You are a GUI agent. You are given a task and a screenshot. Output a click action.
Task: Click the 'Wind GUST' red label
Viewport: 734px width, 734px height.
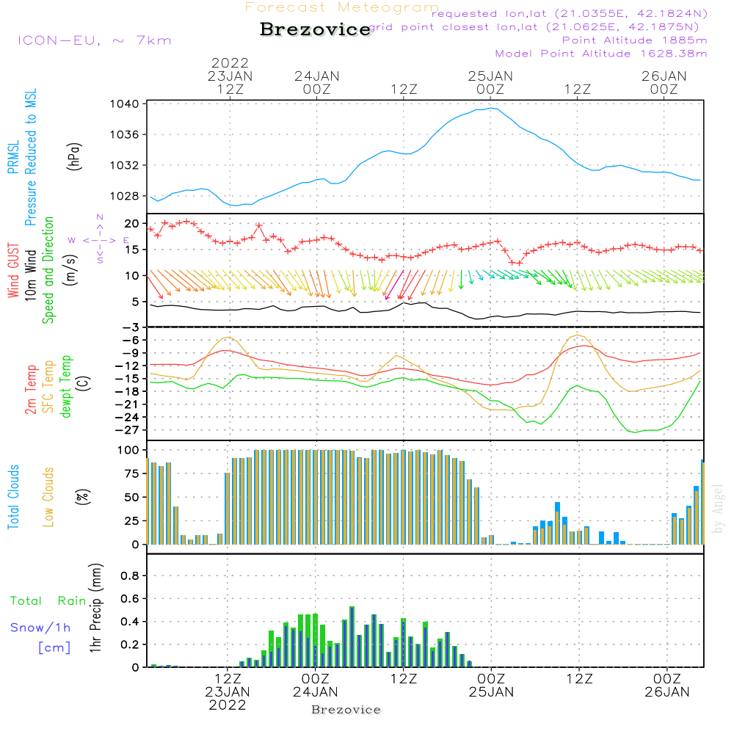point(13,271)
